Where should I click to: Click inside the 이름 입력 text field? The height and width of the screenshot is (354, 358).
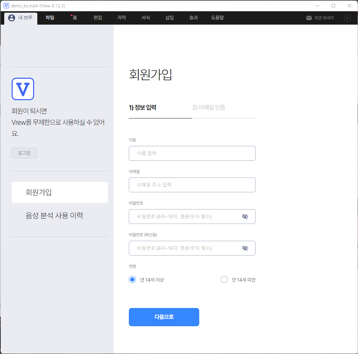192,153
